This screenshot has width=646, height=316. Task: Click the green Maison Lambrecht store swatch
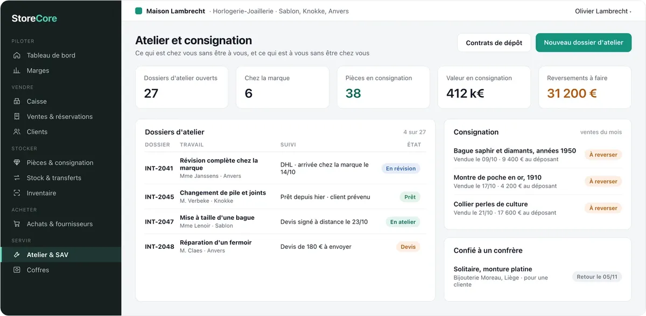pos(139,11)
